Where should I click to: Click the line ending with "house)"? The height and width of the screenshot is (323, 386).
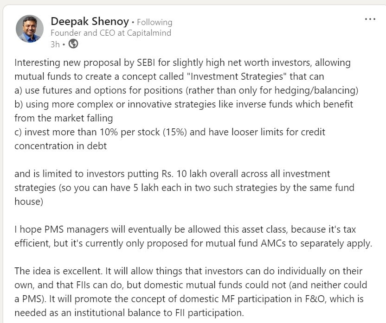click(x=29, y=202)
